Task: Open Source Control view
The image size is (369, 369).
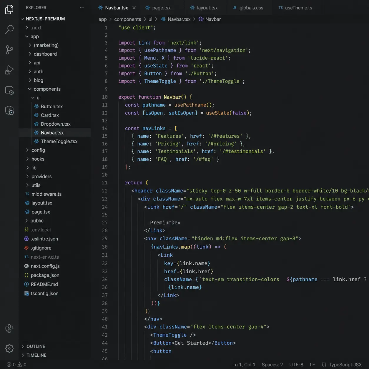Action: [x=9, y=50]
